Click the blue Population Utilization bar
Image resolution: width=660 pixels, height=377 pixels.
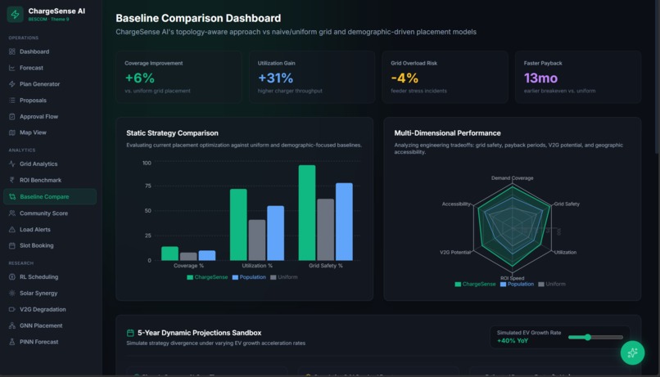(x=275, y=233)
